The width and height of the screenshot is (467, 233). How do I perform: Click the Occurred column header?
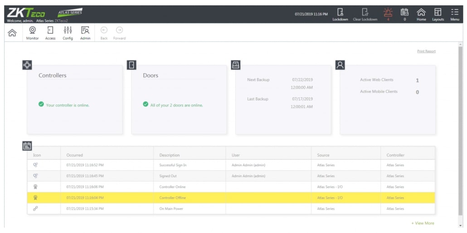(75, 155)
